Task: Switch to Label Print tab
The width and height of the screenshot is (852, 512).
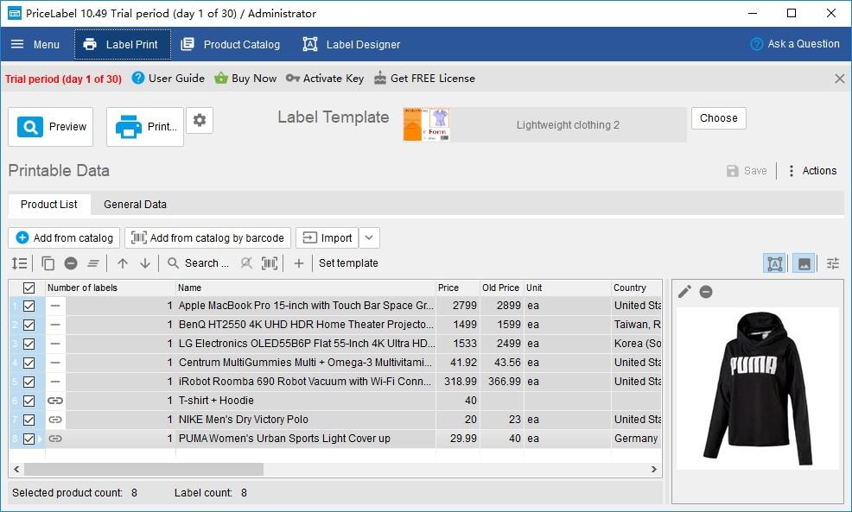Action: pos(122,45)
